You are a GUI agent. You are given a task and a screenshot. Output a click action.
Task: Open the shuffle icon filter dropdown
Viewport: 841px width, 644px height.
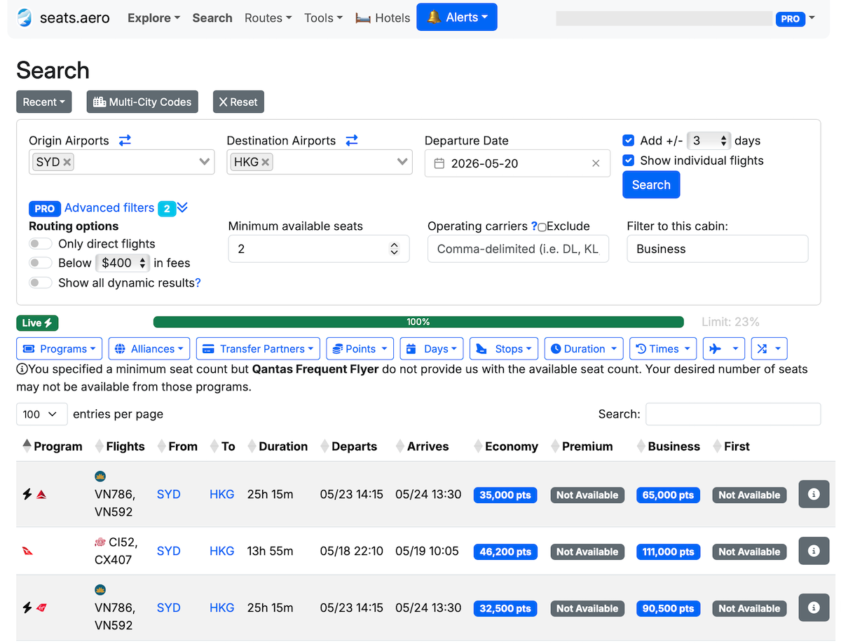tap(769, 349)
